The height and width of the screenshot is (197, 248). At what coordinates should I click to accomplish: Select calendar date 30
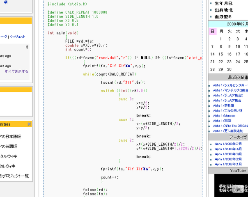[230, 69]
